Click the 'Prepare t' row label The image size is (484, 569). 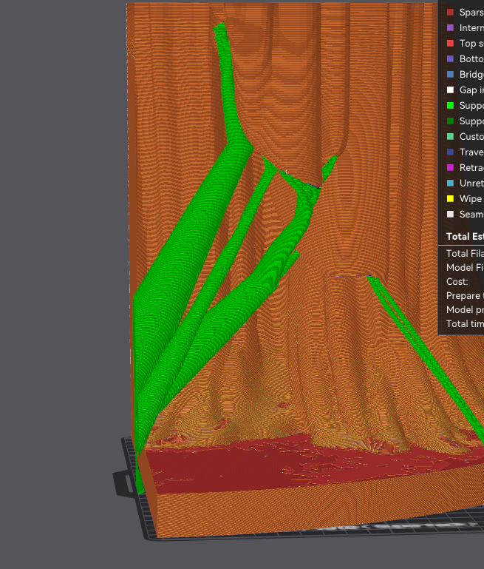point(465,296)
